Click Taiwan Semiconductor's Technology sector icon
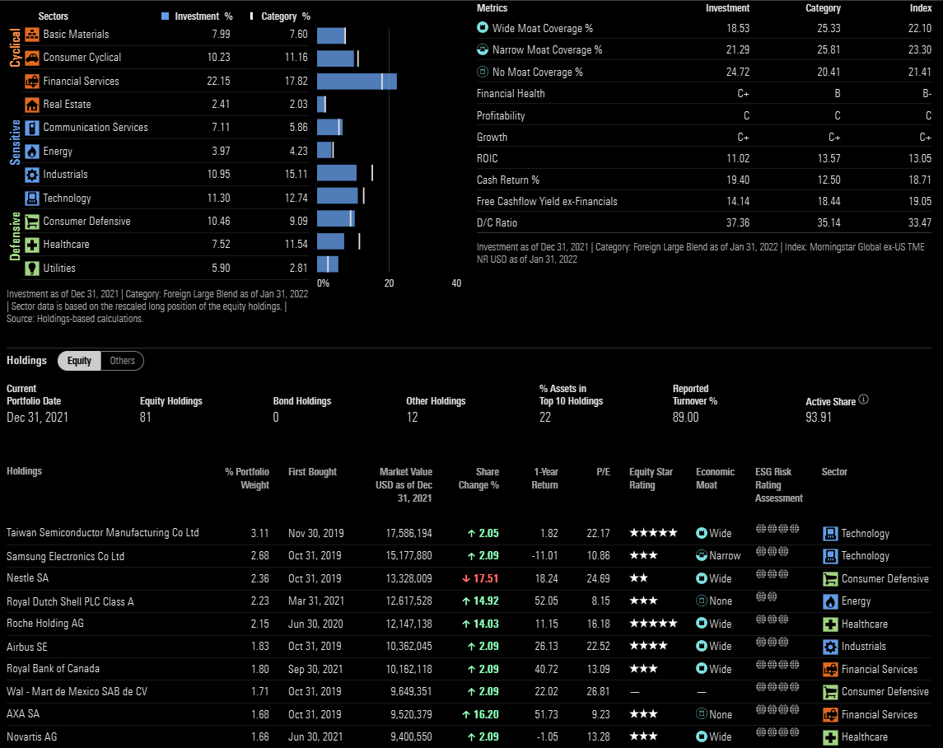The height and width of the screenshot is (748, 943). [x=830, y=534]
